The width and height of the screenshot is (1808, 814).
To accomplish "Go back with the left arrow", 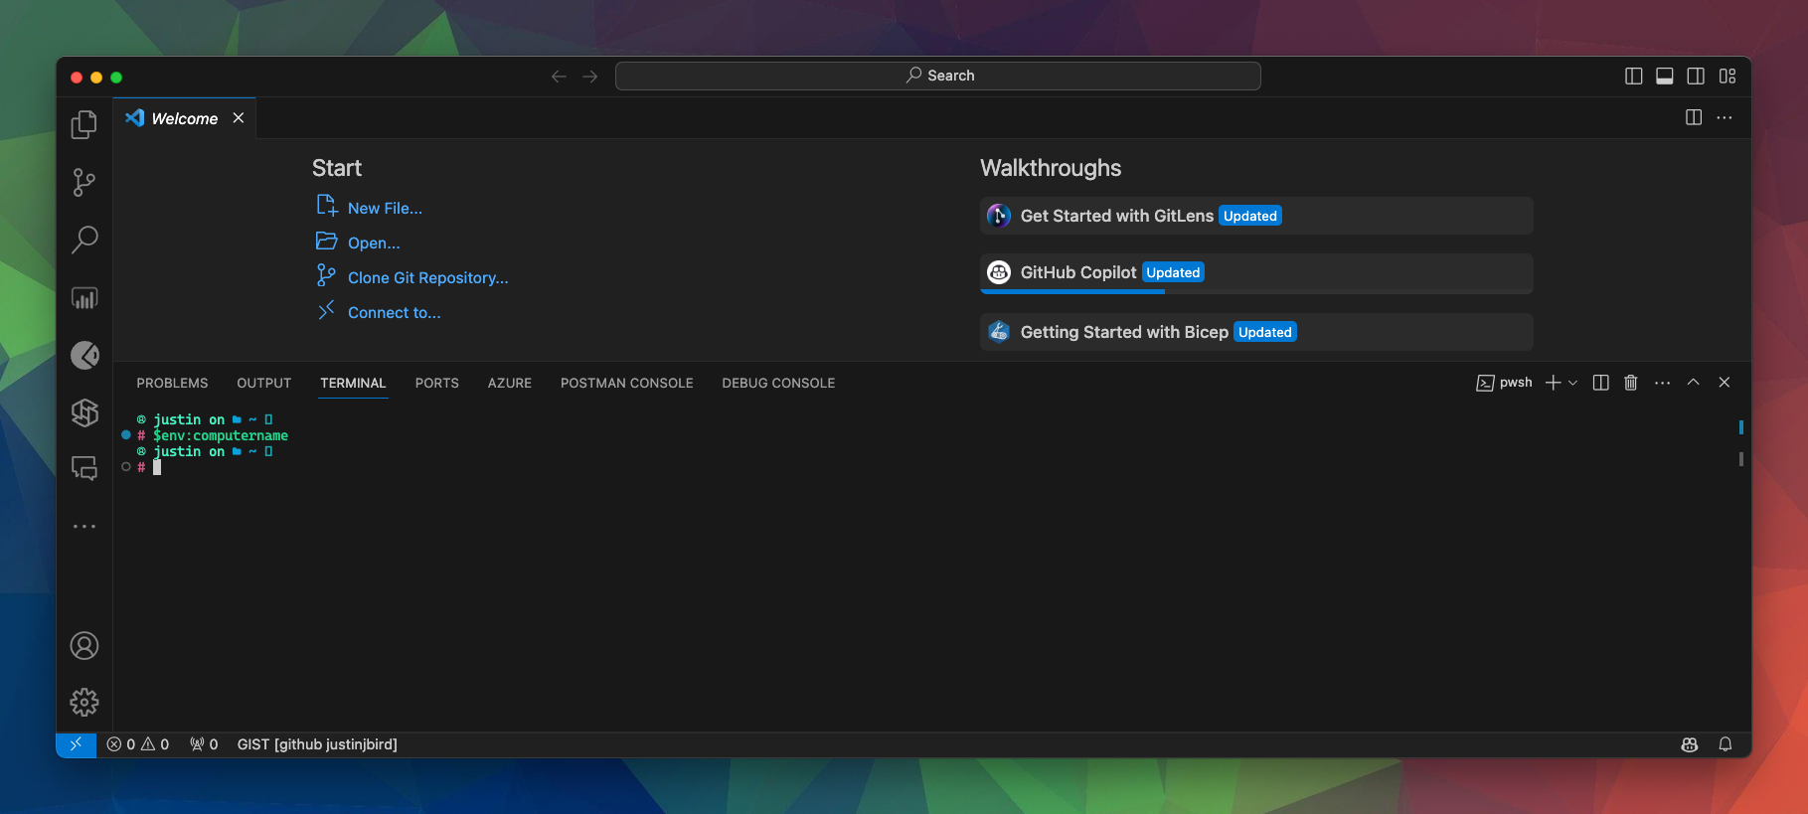I will (x=559, y=77).
